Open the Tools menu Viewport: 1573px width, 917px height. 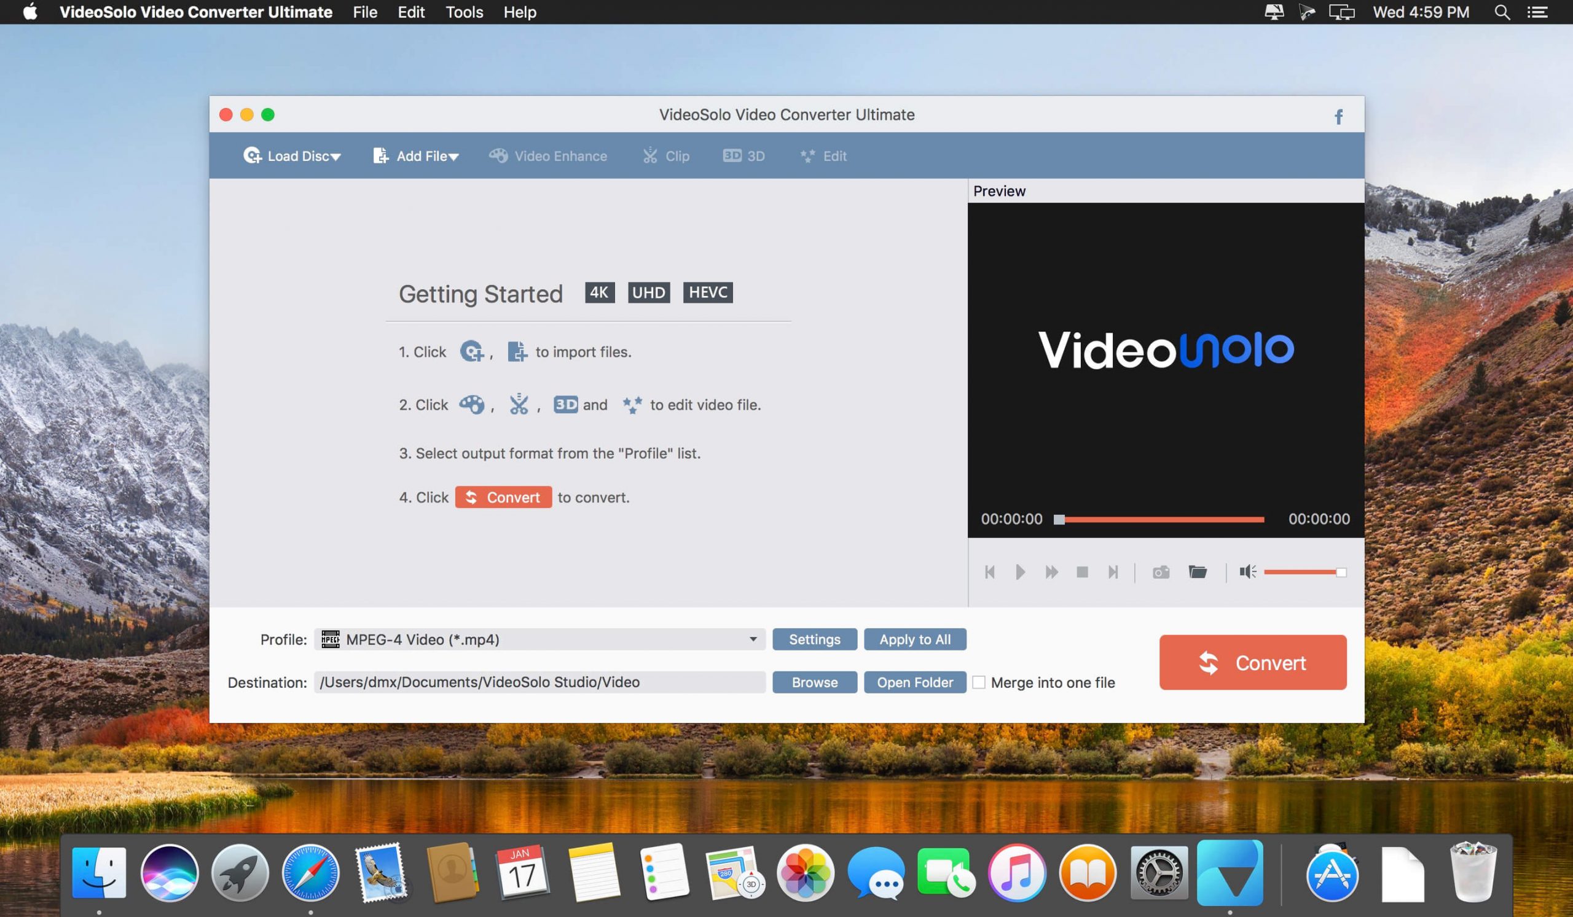[x=464, y=12]
